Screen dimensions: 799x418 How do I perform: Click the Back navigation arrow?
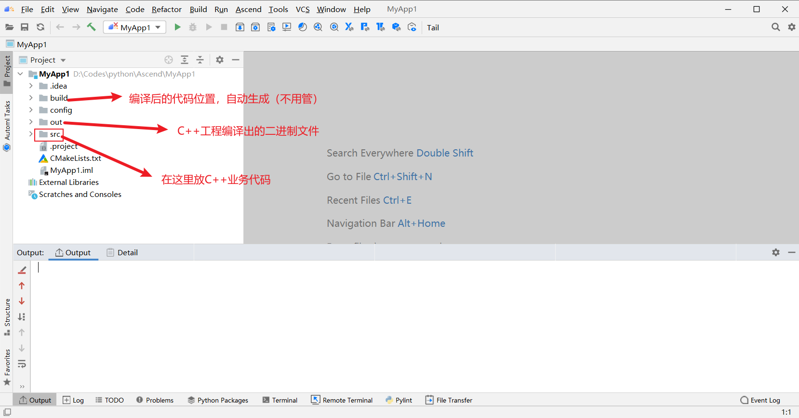point(60,27)
